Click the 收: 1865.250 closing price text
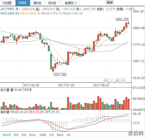 [x=86, y=9]
